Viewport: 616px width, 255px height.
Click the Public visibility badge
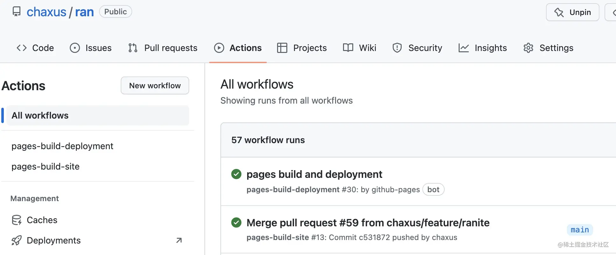(116, 12)
